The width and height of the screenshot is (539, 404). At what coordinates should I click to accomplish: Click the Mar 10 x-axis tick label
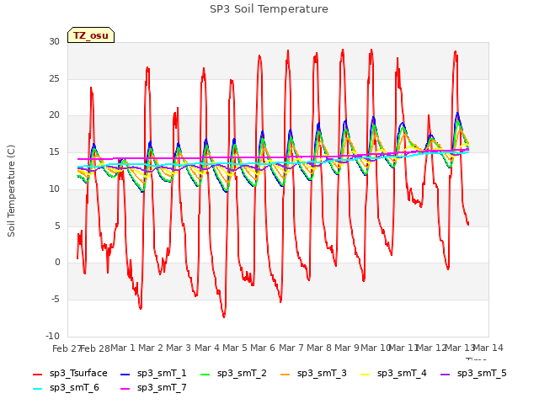(376, 348)
